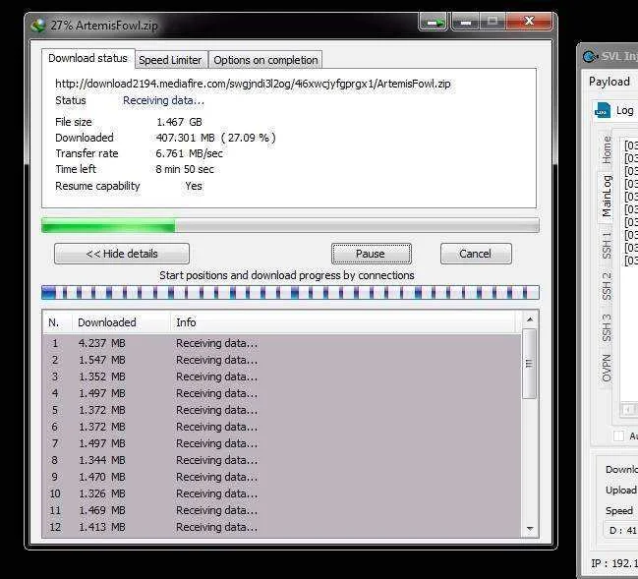Click the Speed label in the SVL window
The image size is (638, 579).
click(619, 510)
